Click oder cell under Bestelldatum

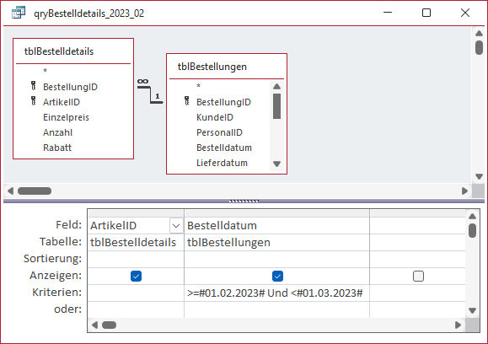276,309
